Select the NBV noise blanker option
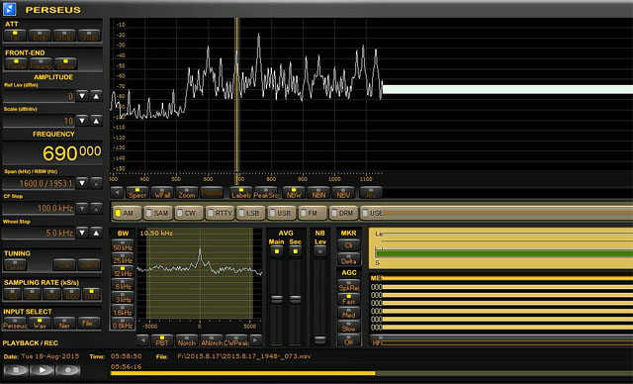The image size is (633, 384). pos(343,193)
